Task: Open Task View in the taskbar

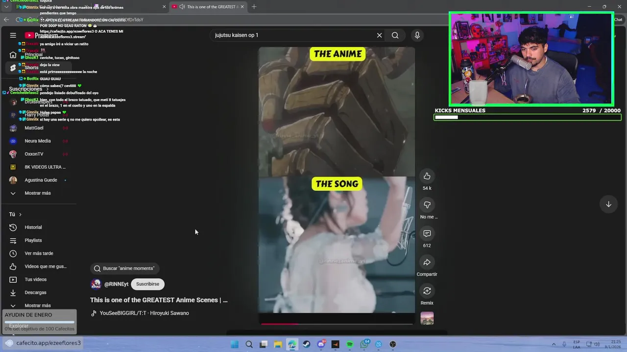Action: [264, 344]
